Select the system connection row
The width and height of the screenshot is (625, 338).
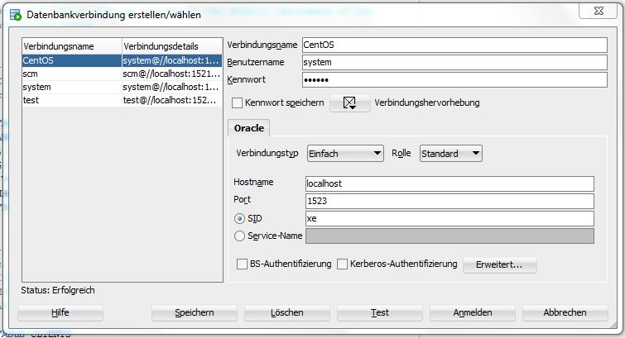123,88
